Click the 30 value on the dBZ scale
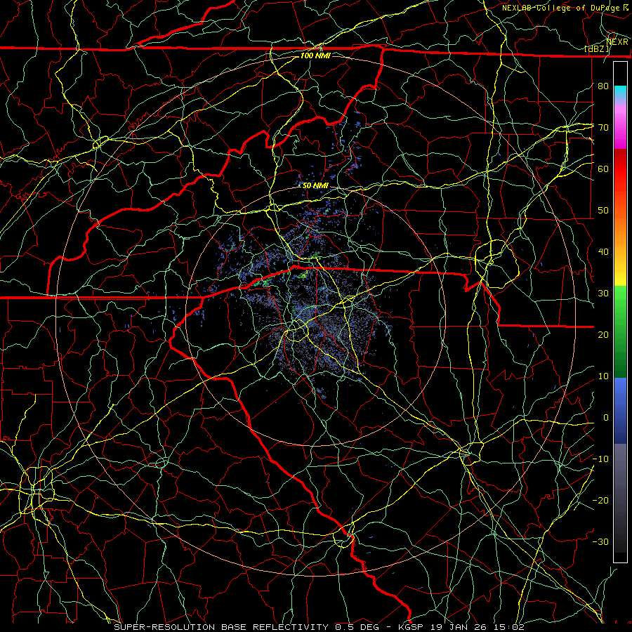The width and height of the screenshot is (632, 632). tap(603, 294)
